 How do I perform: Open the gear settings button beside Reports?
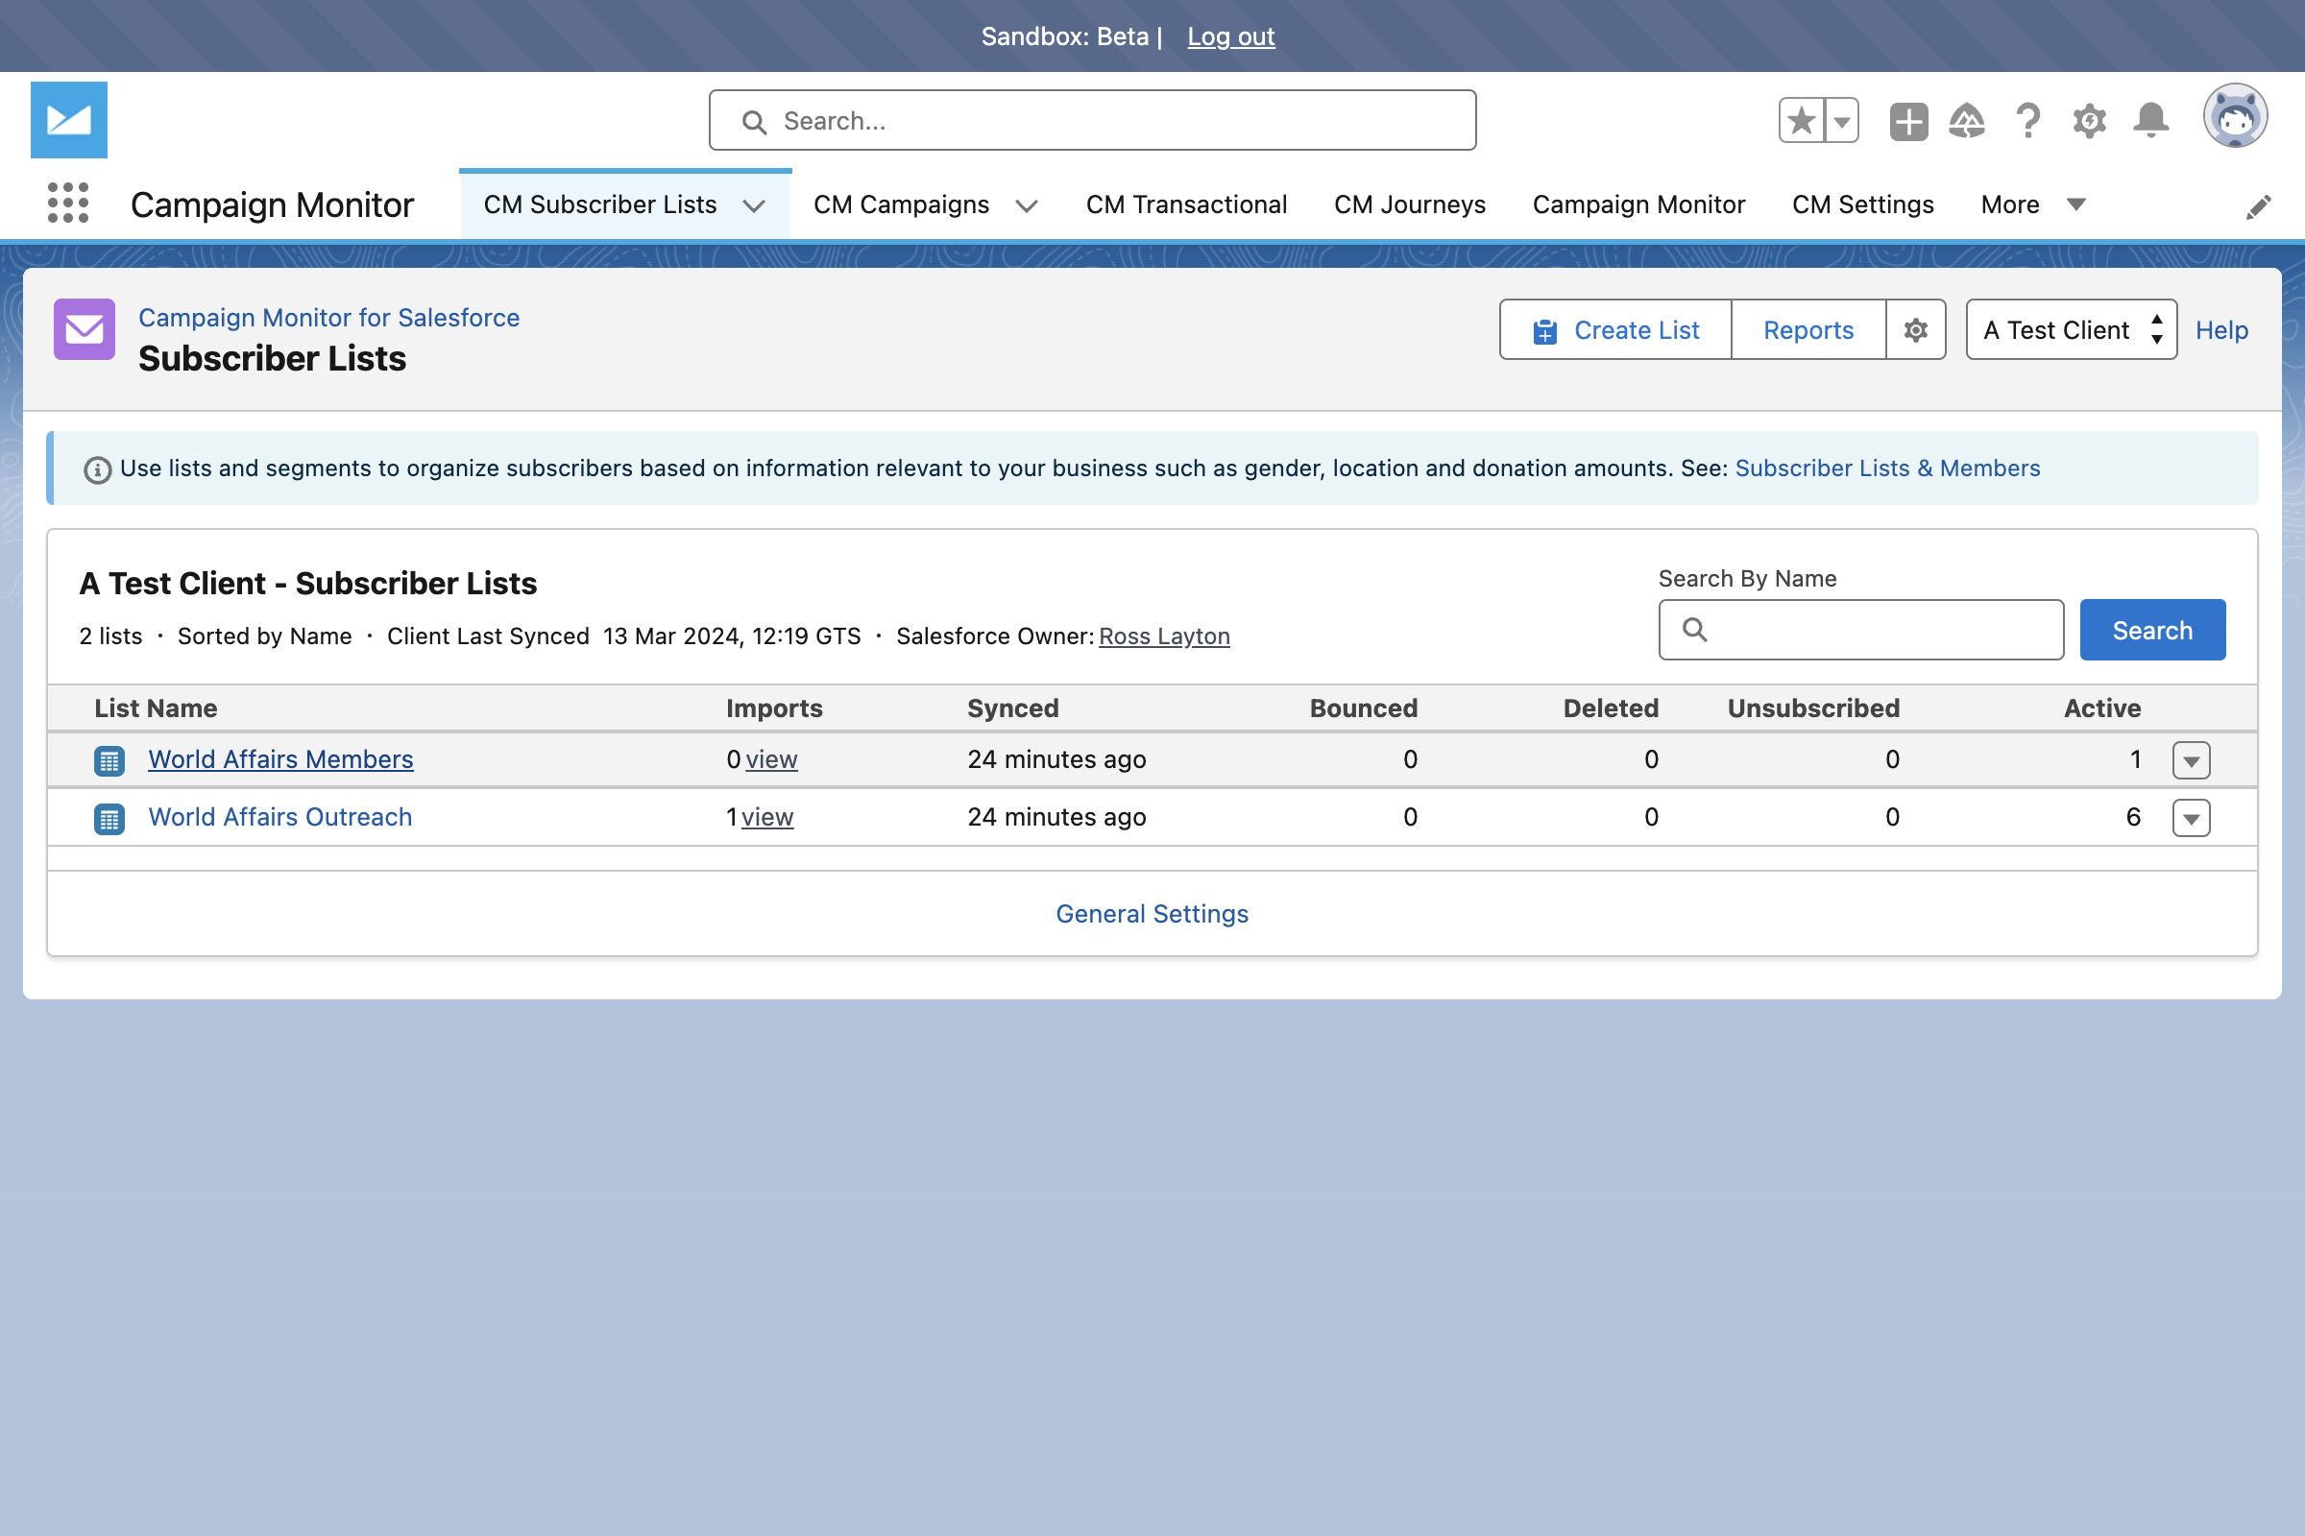coord(1916,330)
